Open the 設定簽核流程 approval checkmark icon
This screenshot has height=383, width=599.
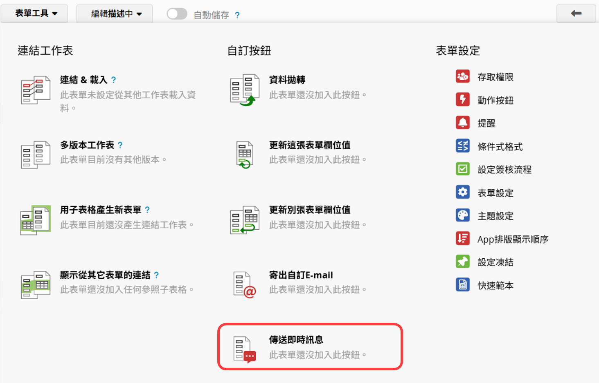point(462,169)
